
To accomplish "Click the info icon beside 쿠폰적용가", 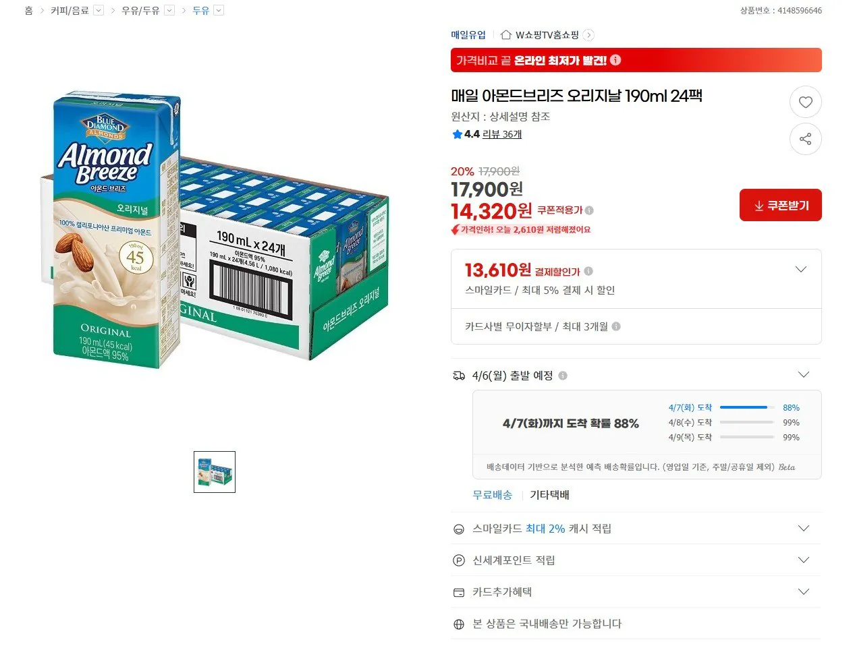I will coord(588,210).
